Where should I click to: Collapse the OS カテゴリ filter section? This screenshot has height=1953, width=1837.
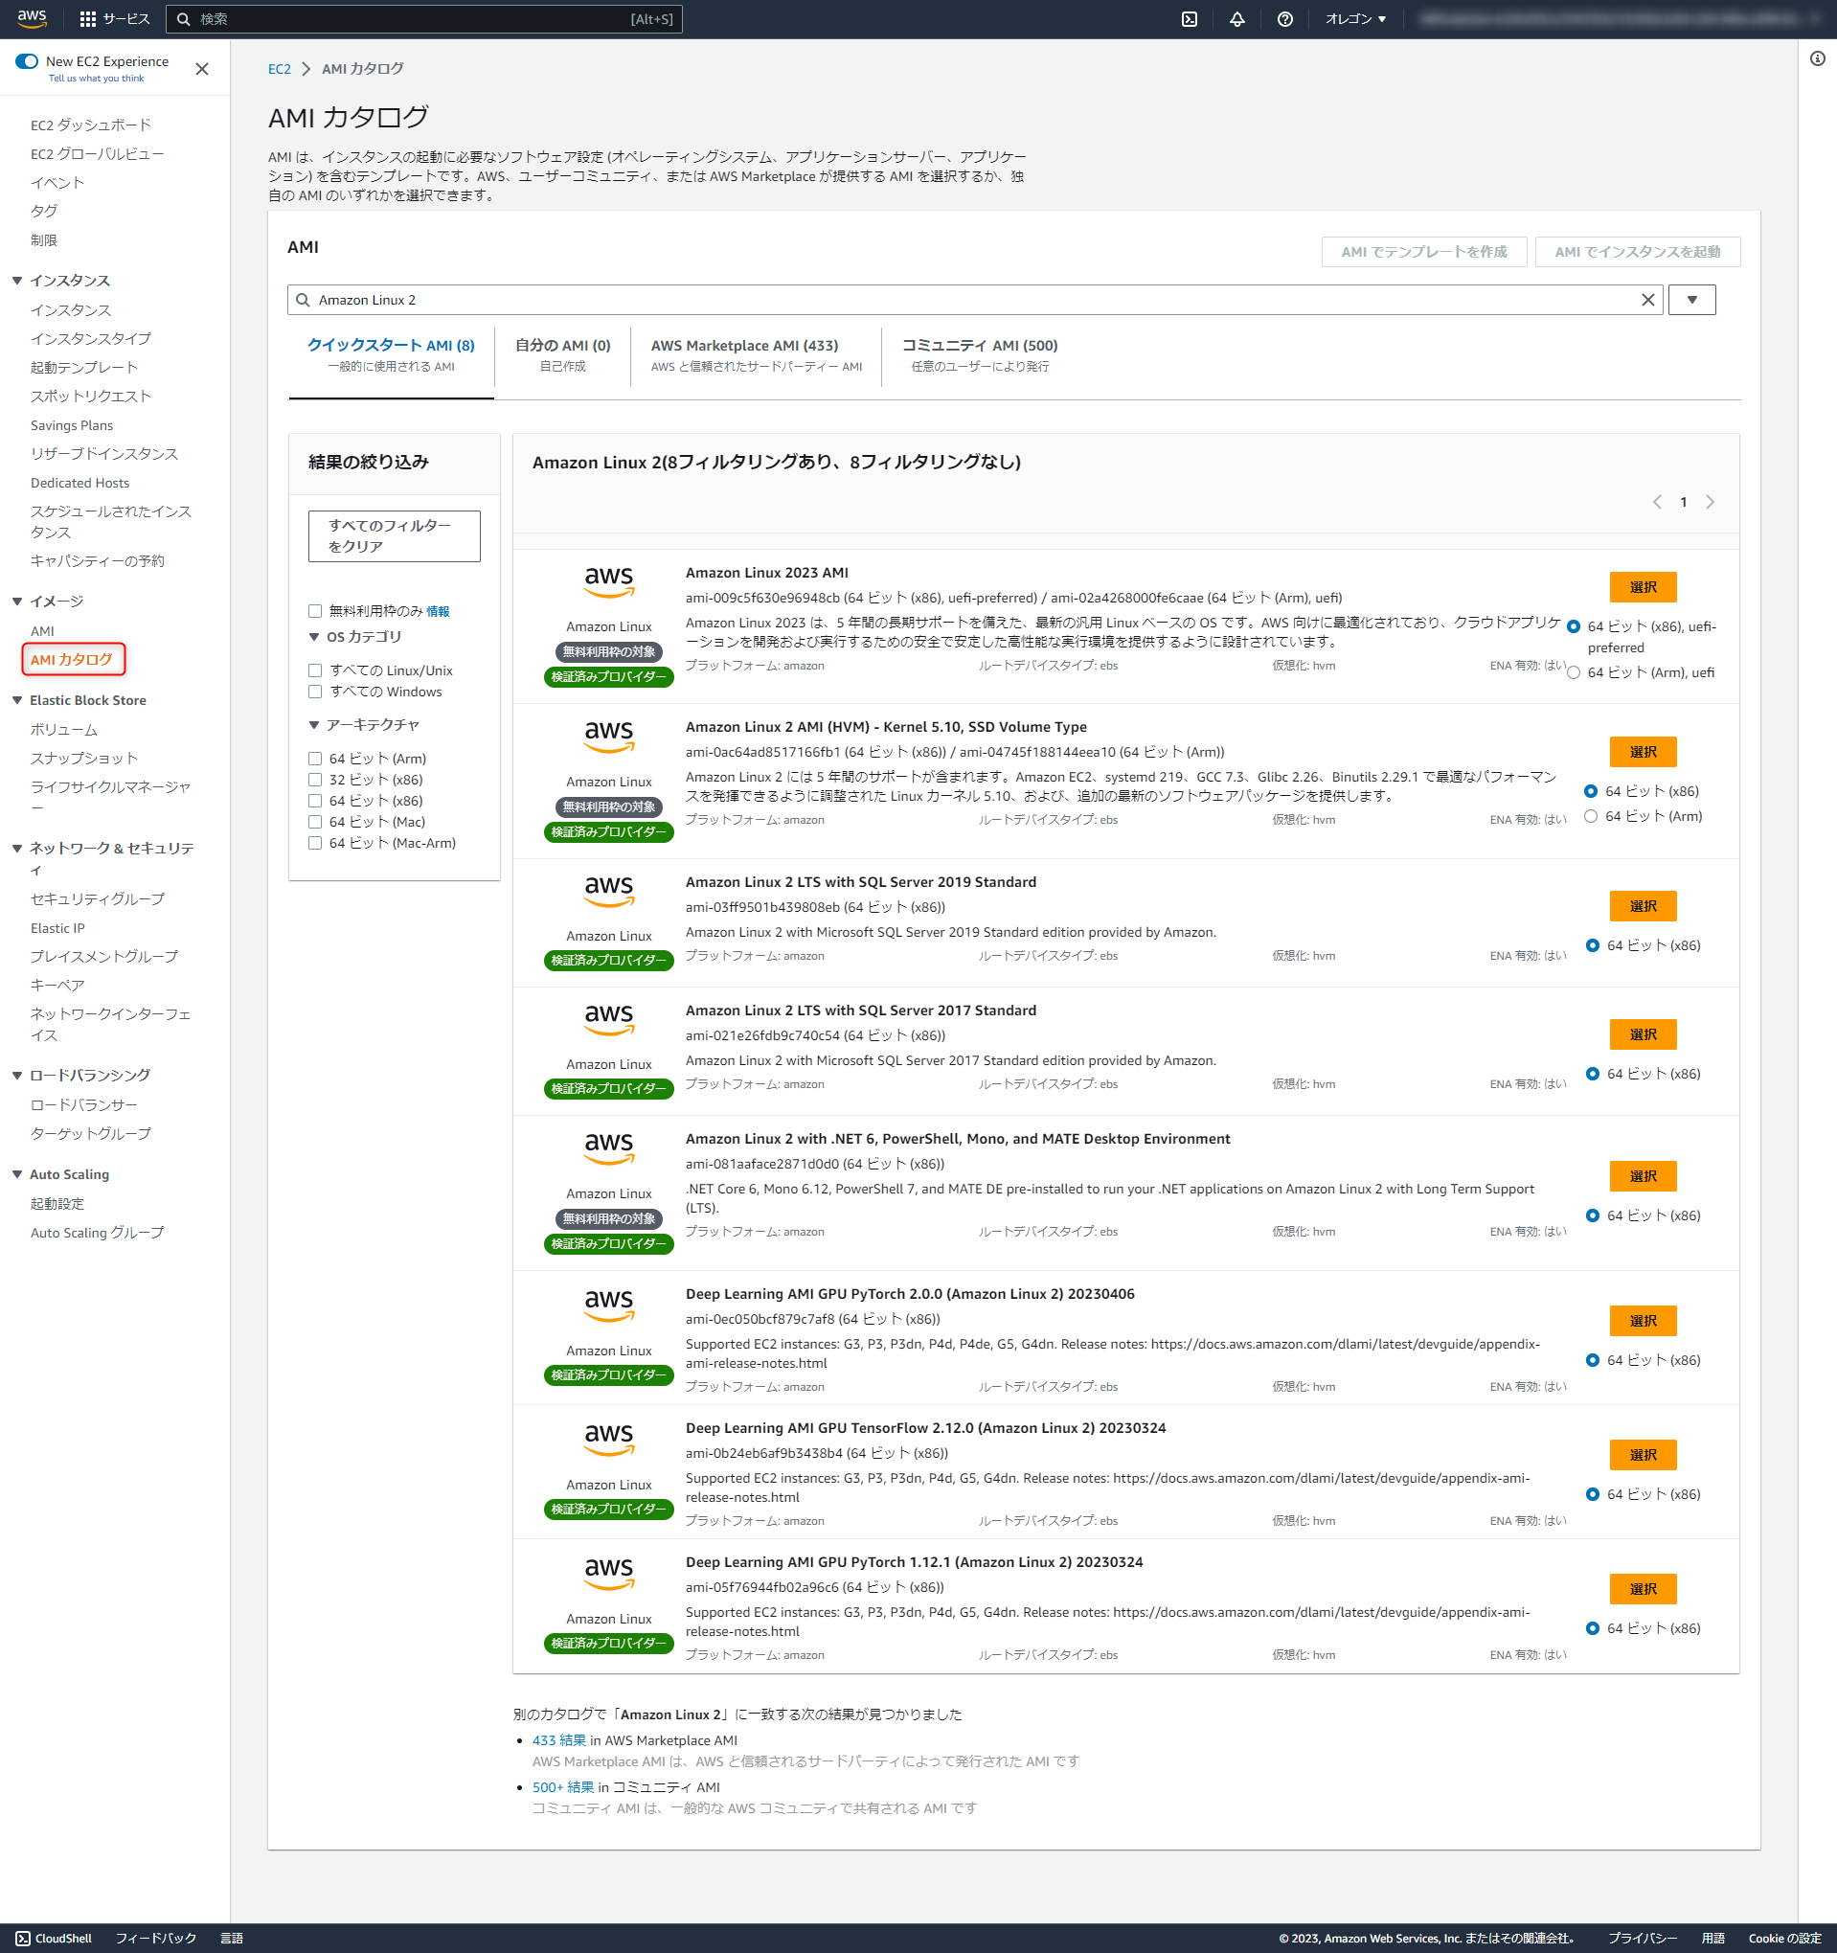coord(313,637)
